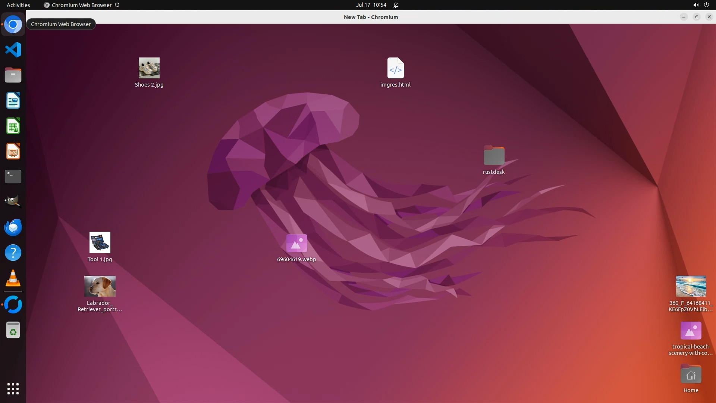Show Applications grid button
Viewport: 716px width, 403px height.
click(13, 389)
